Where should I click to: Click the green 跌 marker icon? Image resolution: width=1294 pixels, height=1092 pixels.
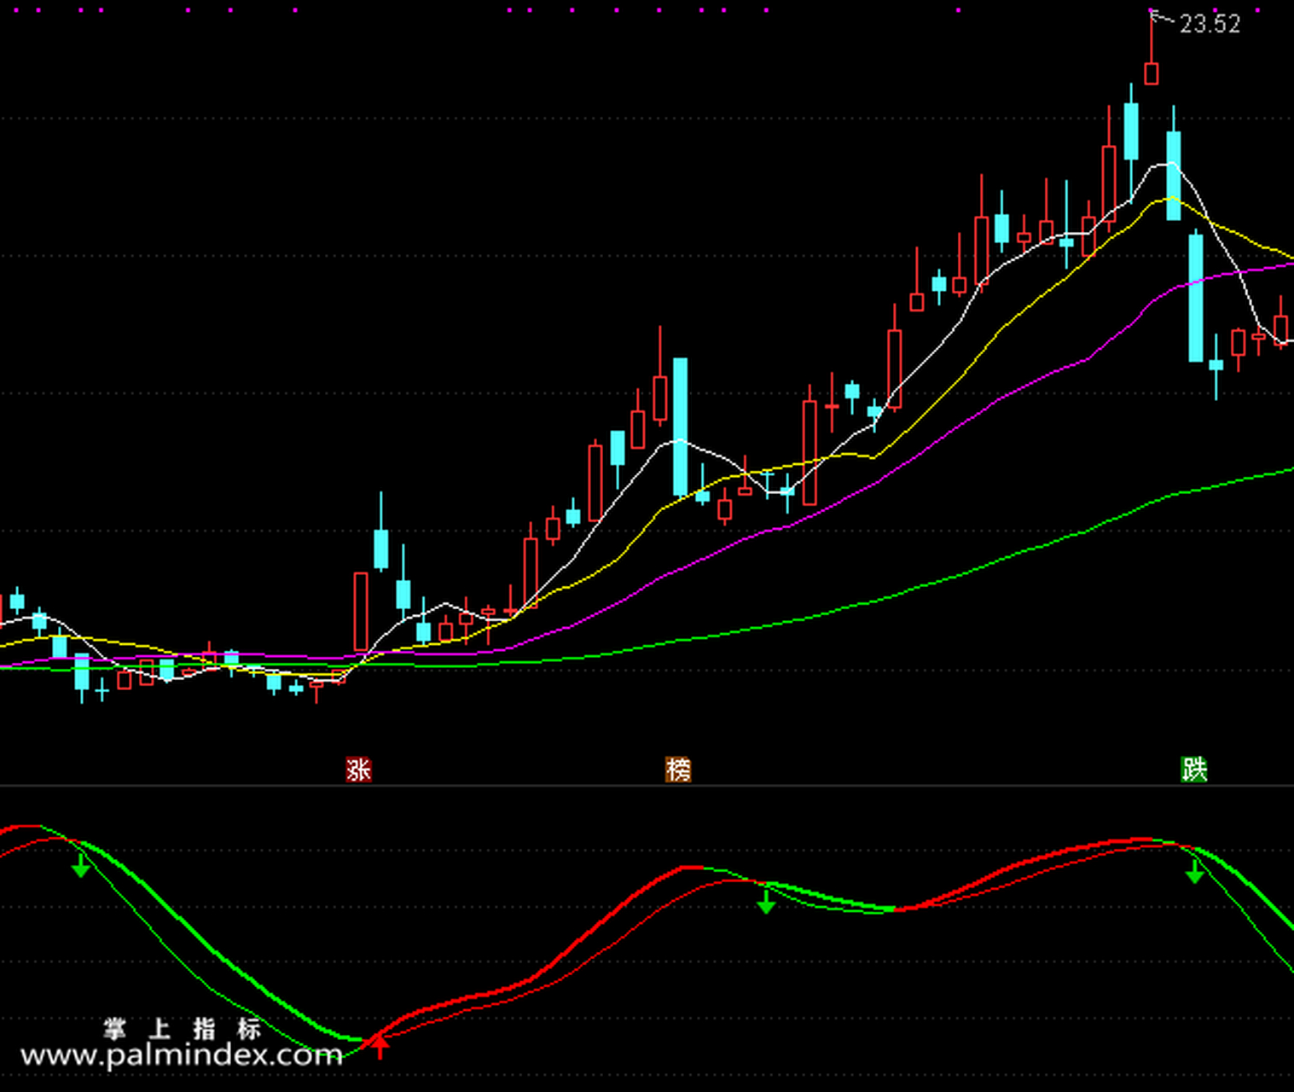coord(1194,770)
